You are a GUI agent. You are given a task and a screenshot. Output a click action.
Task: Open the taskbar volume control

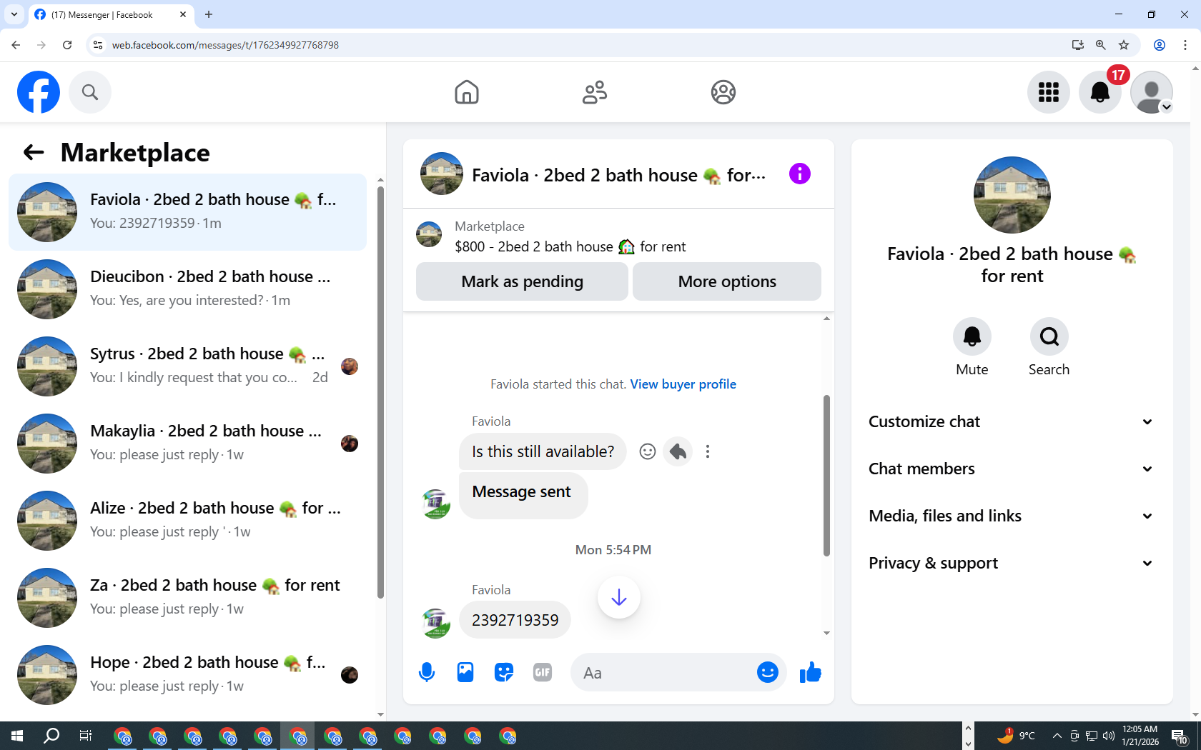click(1109, 736)
